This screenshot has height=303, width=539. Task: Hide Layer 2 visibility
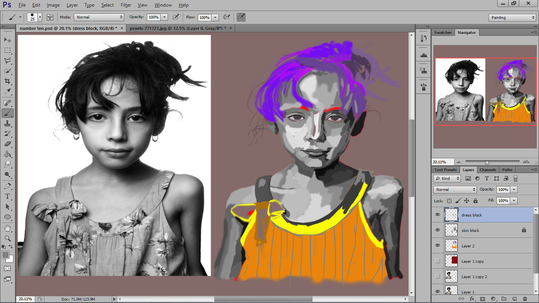(437, 246)
